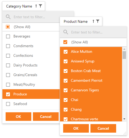
Task: Check the Beverages checkbox
Action: (8, 36)
